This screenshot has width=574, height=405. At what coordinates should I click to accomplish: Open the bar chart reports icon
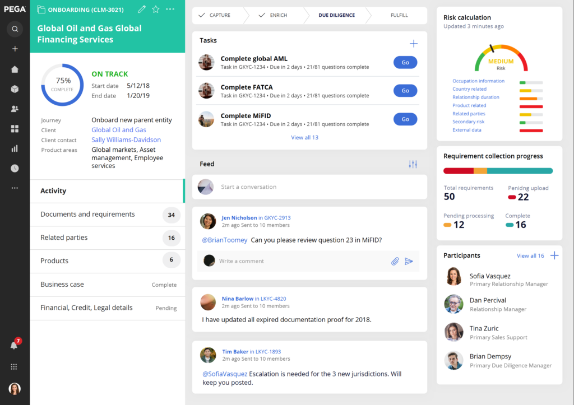click(15, 148)
